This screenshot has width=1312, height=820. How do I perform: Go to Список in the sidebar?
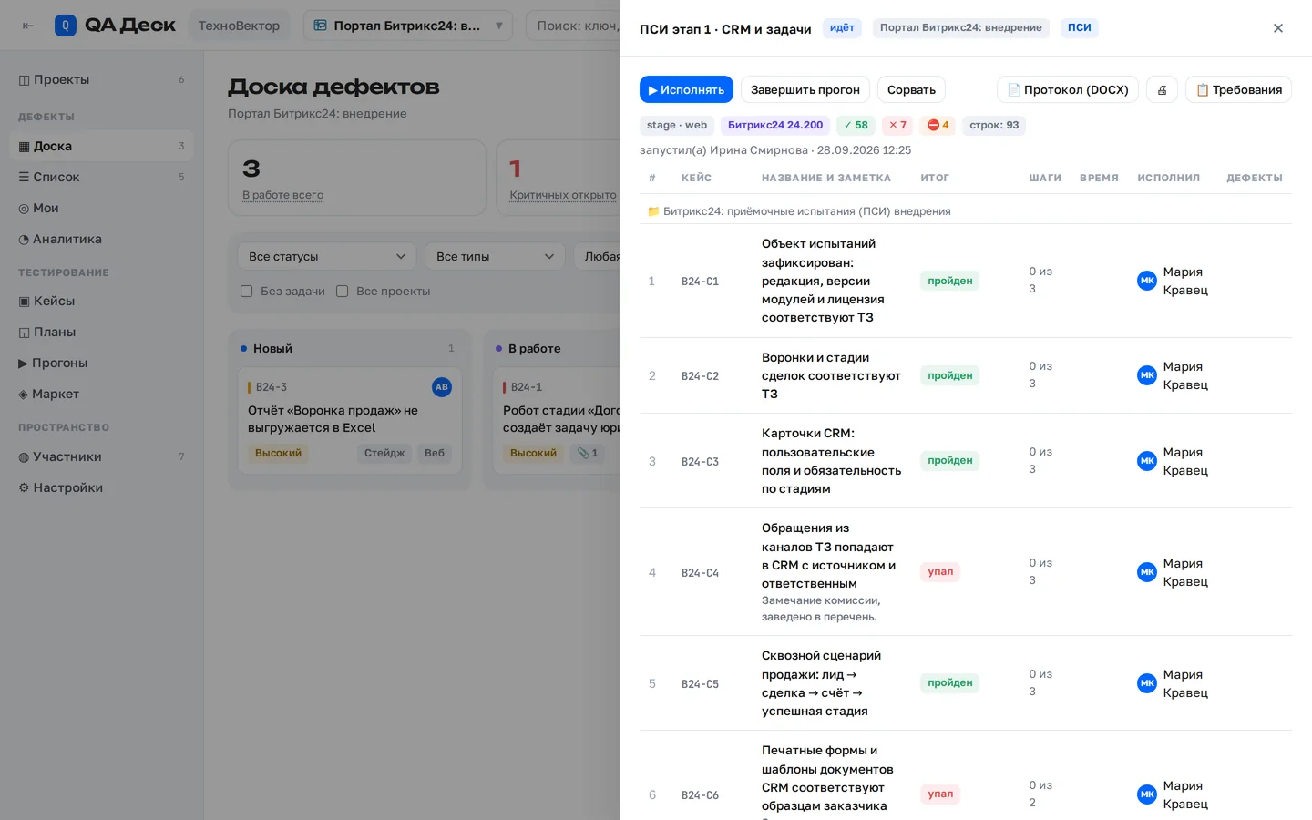point(101,177)
